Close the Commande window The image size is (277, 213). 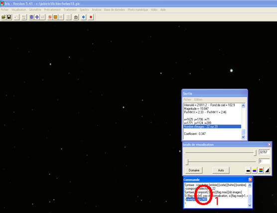pos(250,180)
